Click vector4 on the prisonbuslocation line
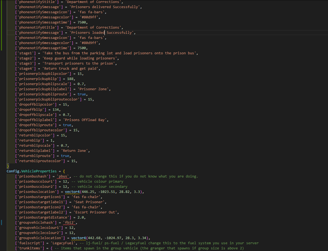The image size is (328, 251). click(x=72, y=192)
